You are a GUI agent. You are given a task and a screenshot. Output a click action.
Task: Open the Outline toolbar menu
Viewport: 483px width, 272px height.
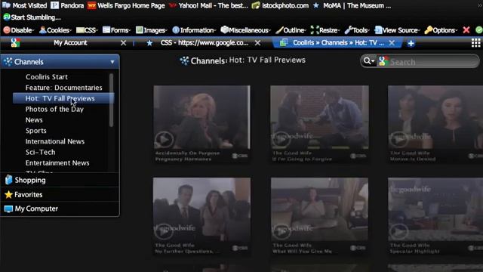pos(291,30)
